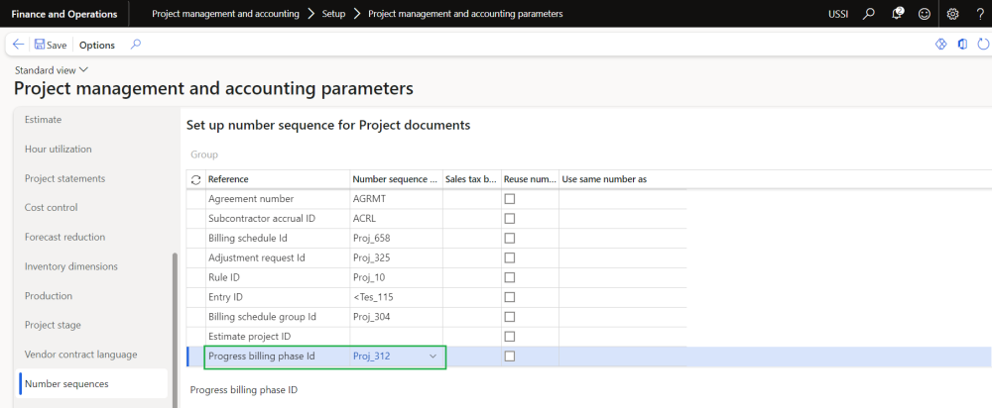The height and width of the screenshot is (408, 992).
Task: Click the grid refresh icon
Action: (x=194, y=179)
